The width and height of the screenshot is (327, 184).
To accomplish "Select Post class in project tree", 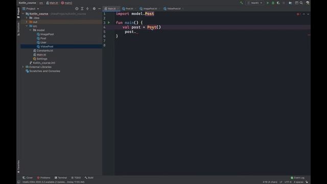I will [41, 38].
